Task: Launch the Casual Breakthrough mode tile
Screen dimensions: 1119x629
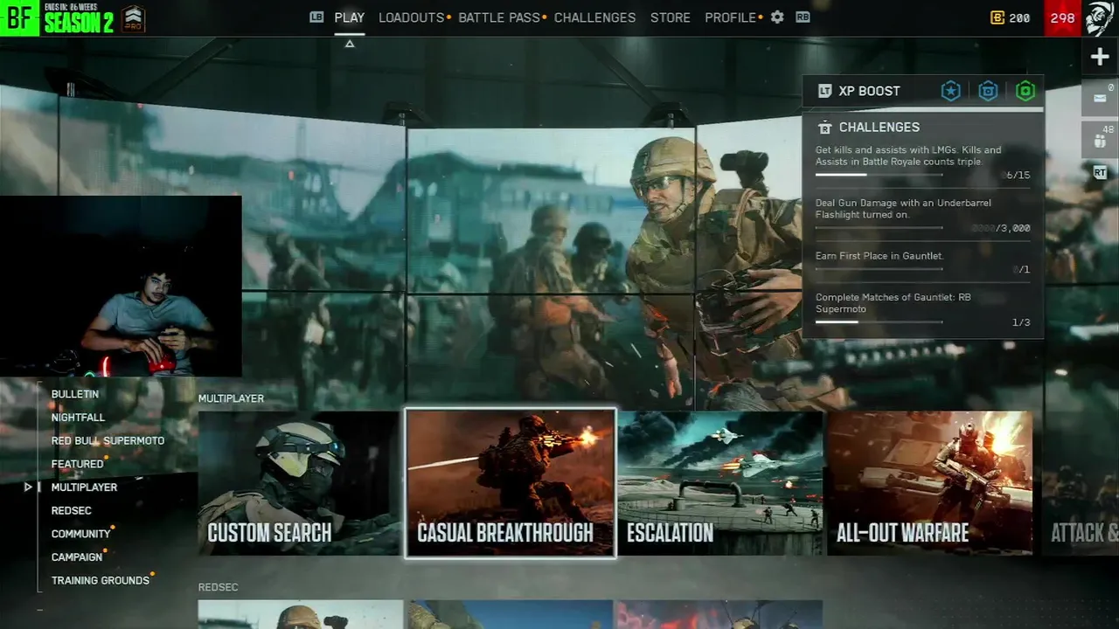Action: (x=511, y=483)
